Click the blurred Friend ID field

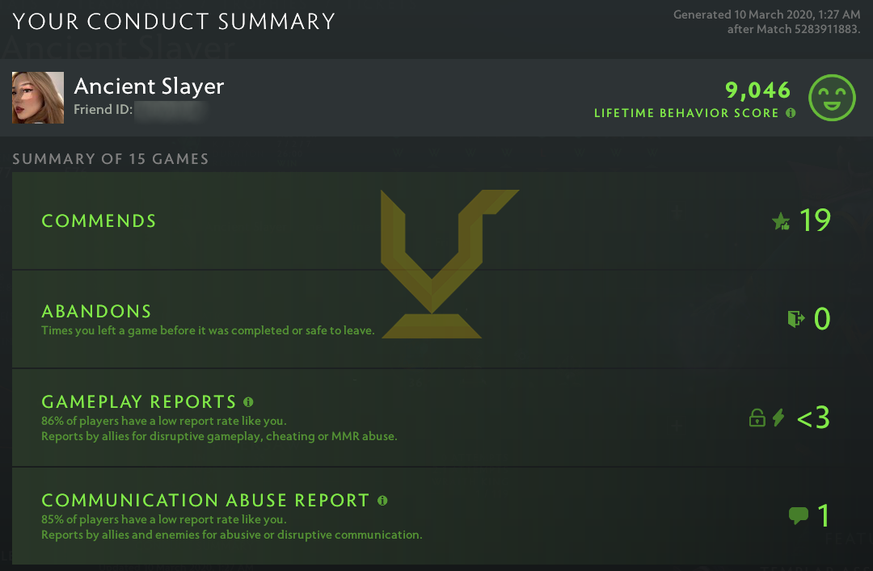(x=168, y=110)
